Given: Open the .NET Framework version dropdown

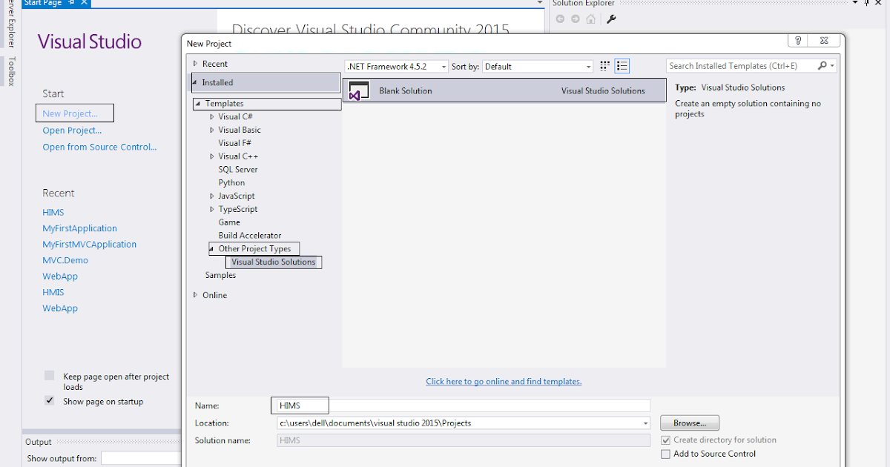Looking at the screenshot, I should (x=444, y=65).
